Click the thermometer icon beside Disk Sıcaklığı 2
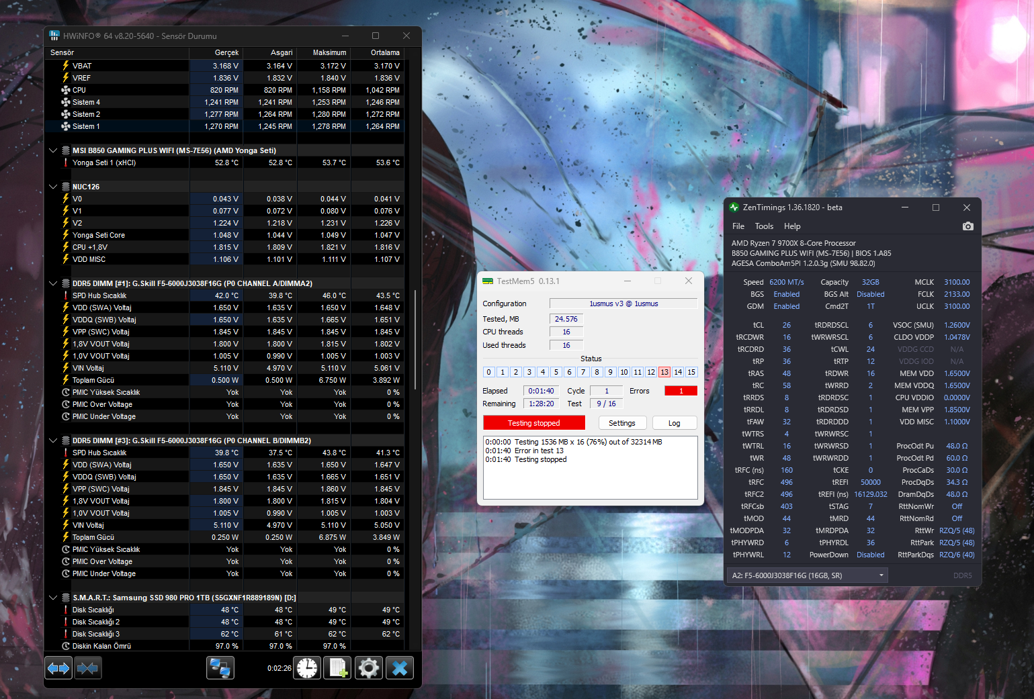The height and width of the screenshot is (699, 1034). (66, 622)
